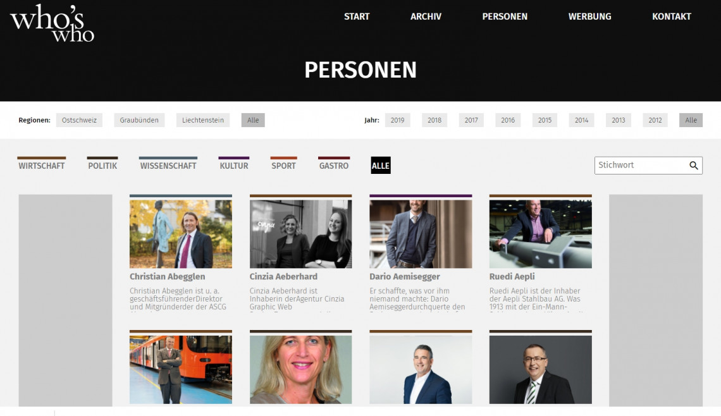
Task: Focus the Stichwort search field
Action: click(x=640, y=166)
